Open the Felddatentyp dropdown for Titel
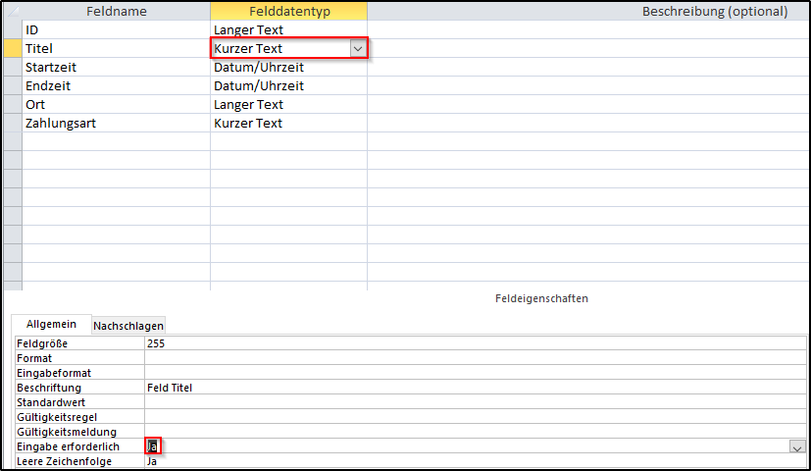This screenshot has height=471, width=811. 357,49
